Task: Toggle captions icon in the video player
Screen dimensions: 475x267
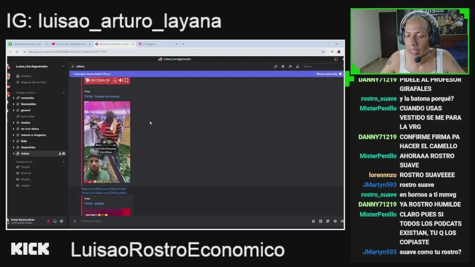Action: (115, 80)
